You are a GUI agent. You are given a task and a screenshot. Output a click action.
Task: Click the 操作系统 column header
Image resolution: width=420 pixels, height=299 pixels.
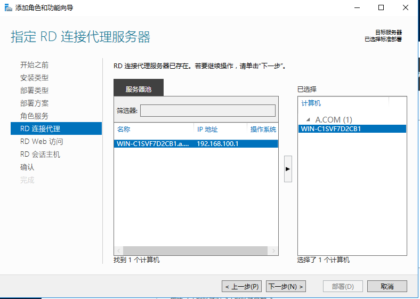click(263, 130)
